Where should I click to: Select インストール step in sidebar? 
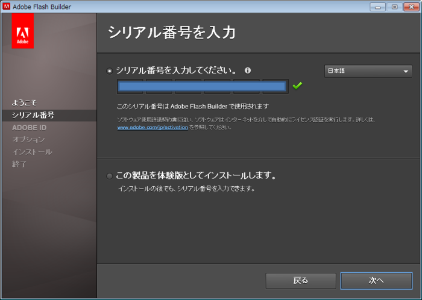(32, 152)
